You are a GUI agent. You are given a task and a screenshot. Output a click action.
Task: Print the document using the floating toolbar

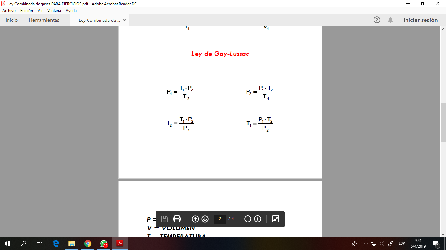coord(177,219)
